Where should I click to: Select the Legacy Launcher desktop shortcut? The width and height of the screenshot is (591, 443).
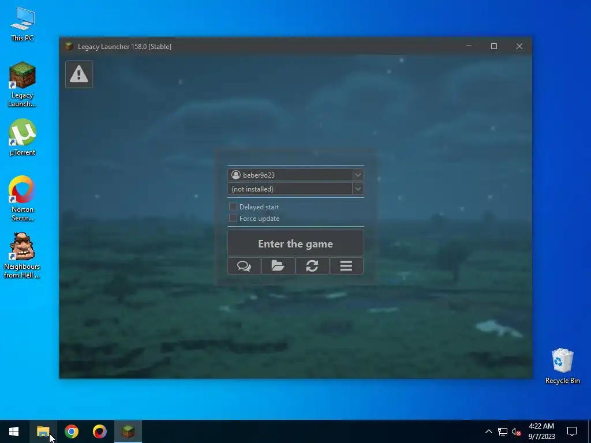point(23,84)
